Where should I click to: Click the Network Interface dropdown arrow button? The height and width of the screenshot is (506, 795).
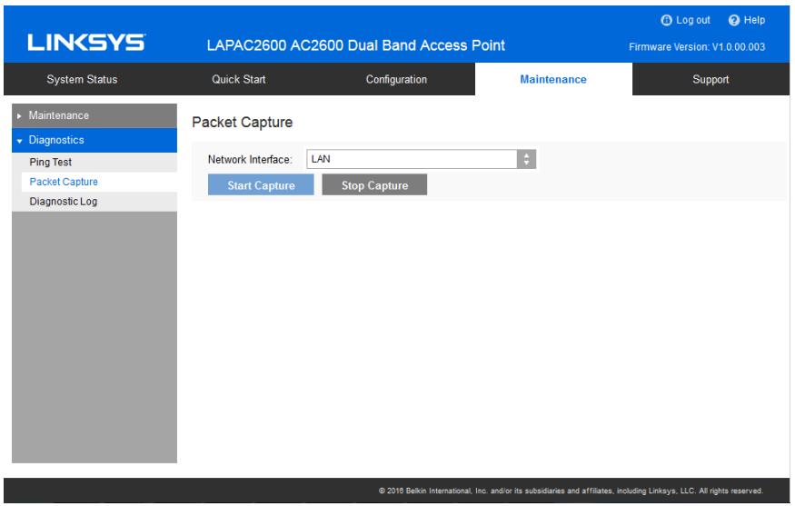point(526,159)
